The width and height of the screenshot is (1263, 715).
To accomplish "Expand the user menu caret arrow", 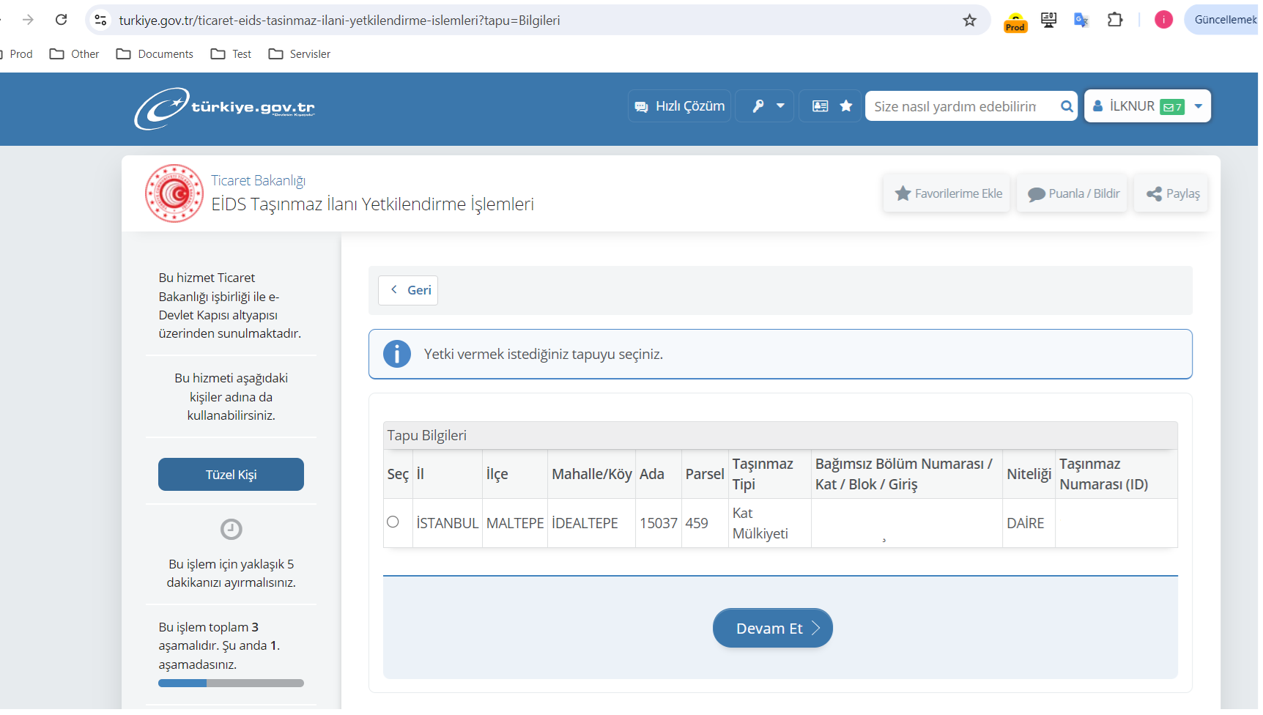I will tap(1199, 106).
